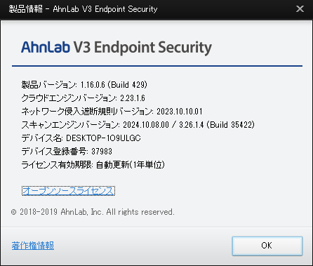Open the オープンソースライセンス link

coord(68,191)
